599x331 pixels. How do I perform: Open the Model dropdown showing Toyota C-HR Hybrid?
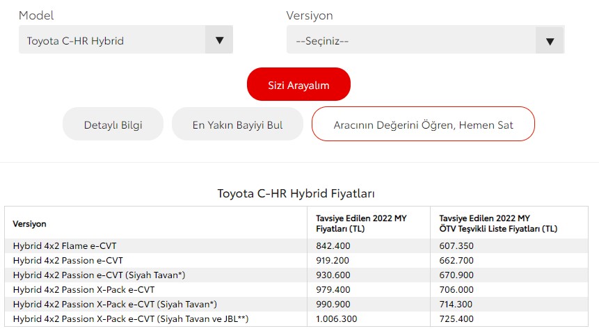(126, 40)
